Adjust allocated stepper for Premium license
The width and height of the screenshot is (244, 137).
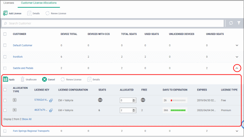pos(134,110)
